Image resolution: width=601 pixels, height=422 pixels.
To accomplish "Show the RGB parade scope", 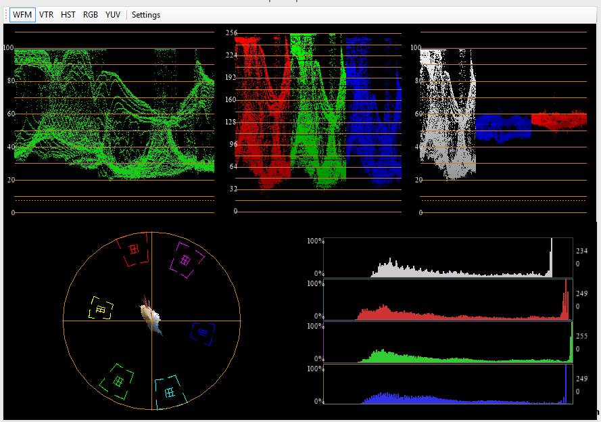I will 91,14.
